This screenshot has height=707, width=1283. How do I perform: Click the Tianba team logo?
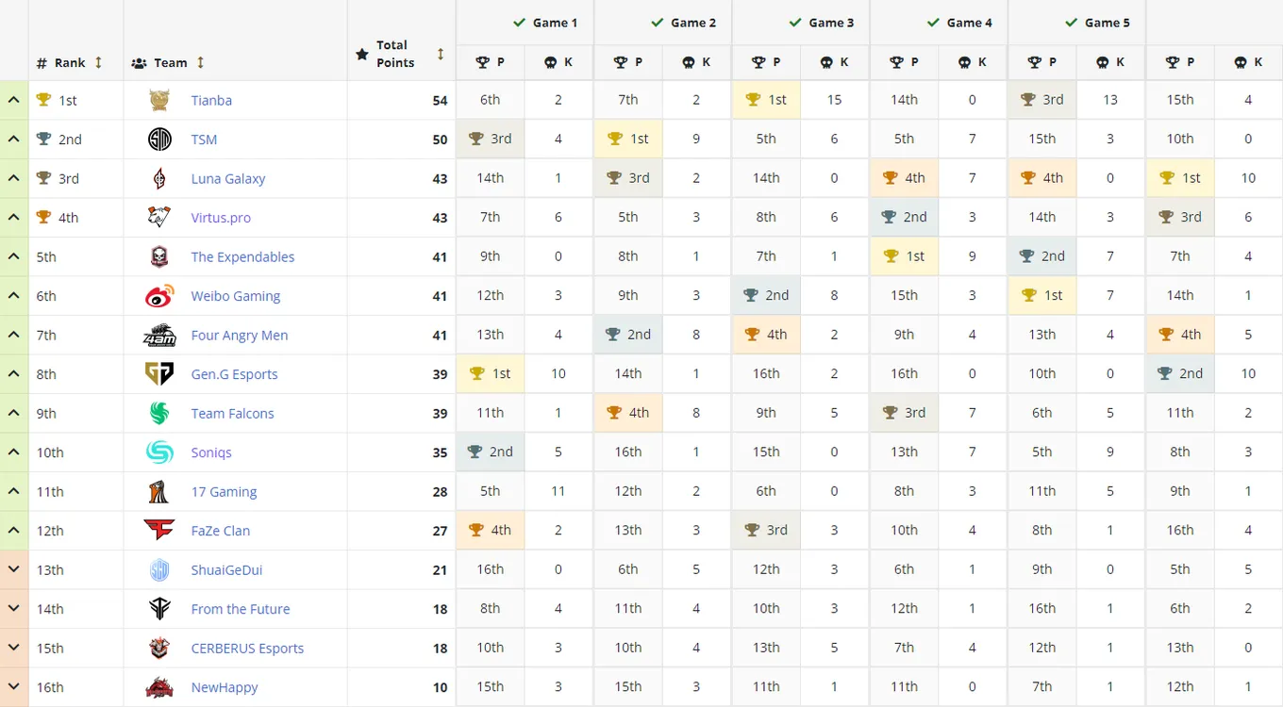click(159, 100)
